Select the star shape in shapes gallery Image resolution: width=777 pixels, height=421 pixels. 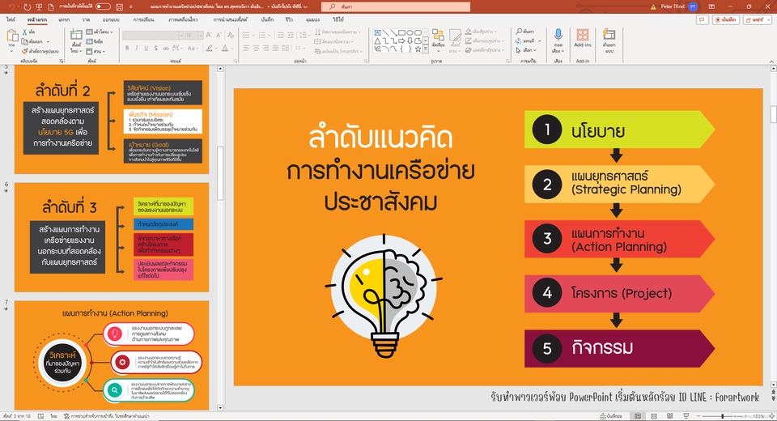click(418, 49)
